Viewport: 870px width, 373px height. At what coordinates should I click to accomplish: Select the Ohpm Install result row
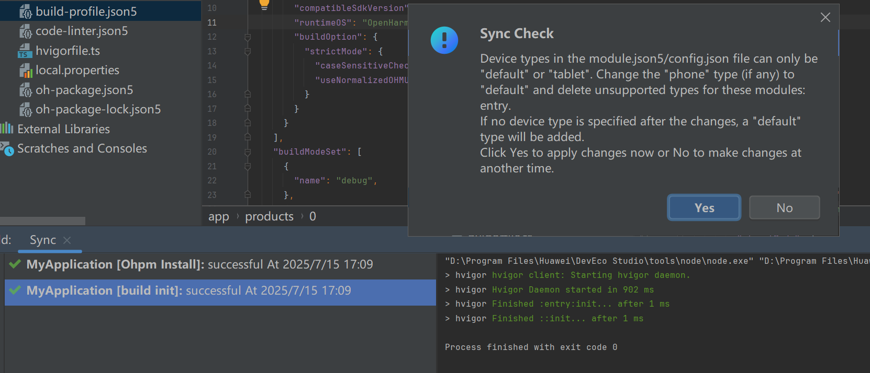coord(220,264)
